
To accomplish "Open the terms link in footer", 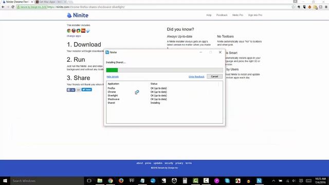I will coord(189,163).
